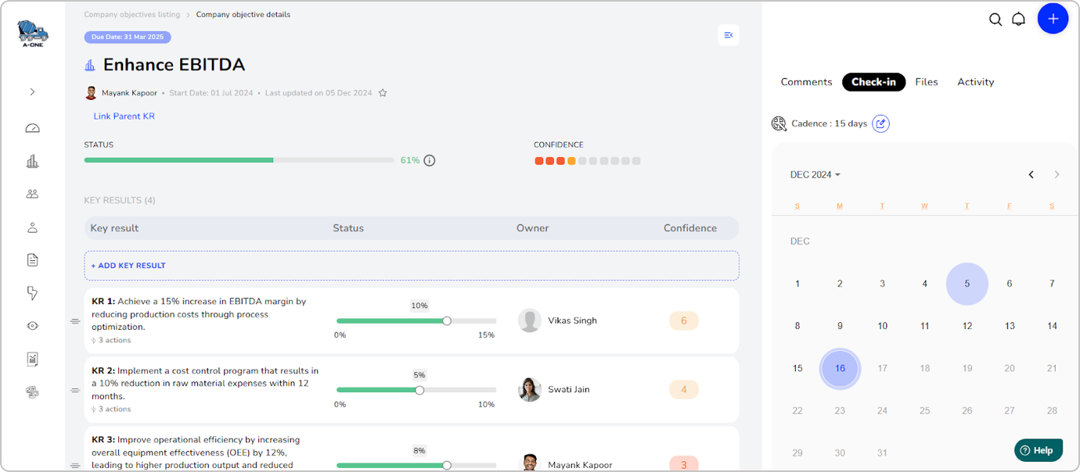The image size is (1080, 472).
Task: Click Add Key Result button
Action: pyautogui.click(x=128, y=266)
